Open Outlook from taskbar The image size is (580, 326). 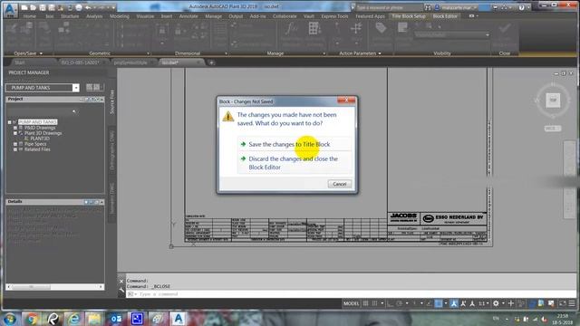pos(116,319)
